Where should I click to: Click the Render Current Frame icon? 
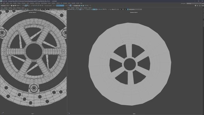click(x=76, y=6)
